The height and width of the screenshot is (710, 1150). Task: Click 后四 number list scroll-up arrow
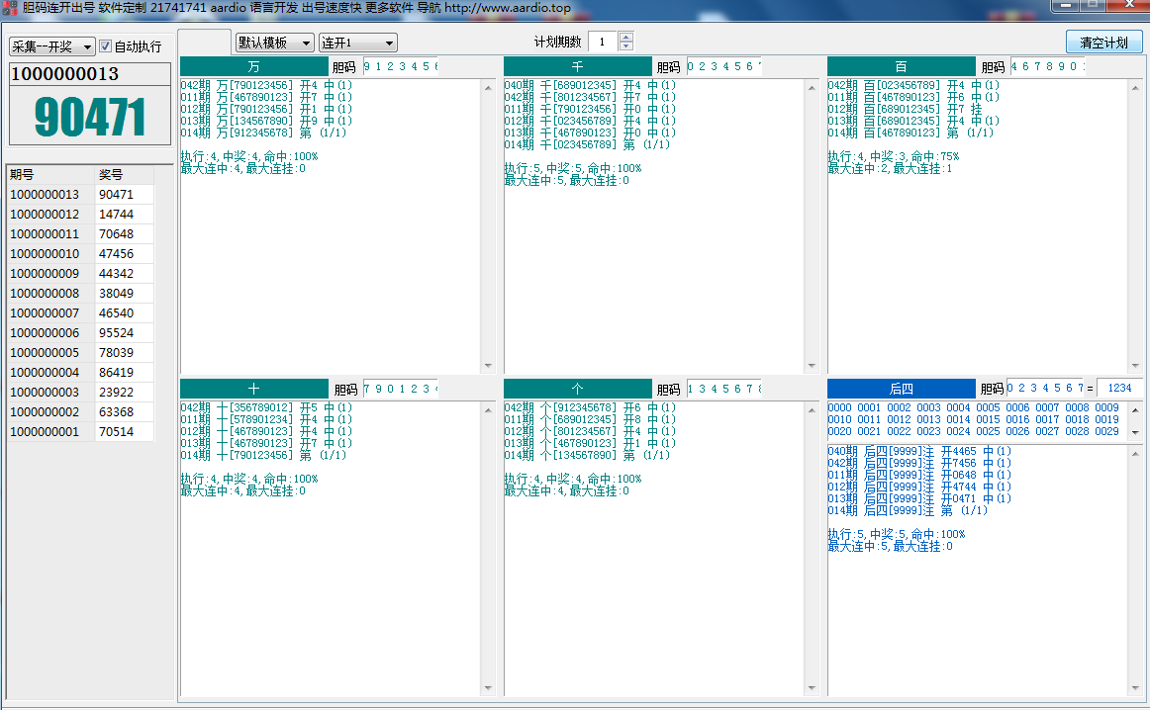coord(1135,409)
